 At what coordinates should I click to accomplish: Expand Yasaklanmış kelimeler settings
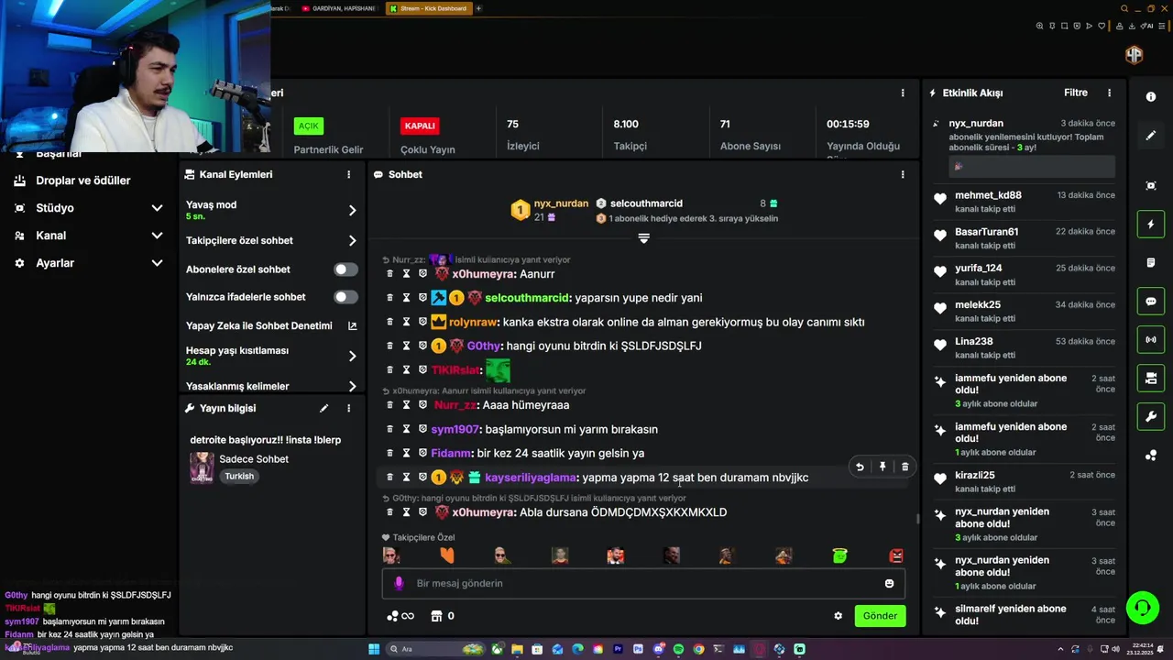click(353, 387)
